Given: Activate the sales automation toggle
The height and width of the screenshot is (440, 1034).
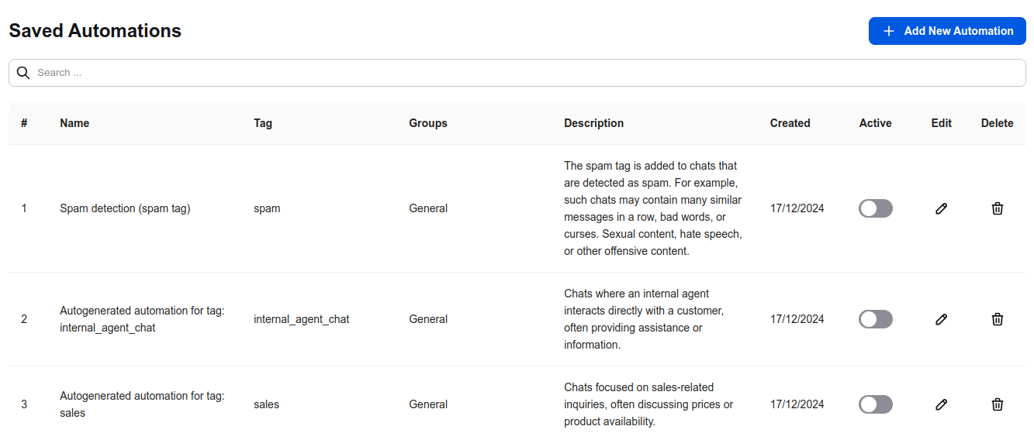Looking at the screenshot, I should [x=876, y=404].
